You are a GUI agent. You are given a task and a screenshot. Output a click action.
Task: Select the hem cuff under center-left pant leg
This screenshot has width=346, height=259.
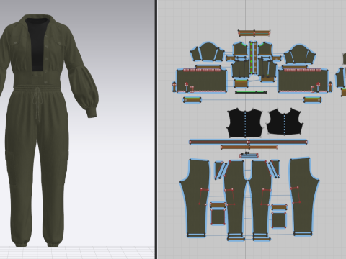(x=236, y=239)
